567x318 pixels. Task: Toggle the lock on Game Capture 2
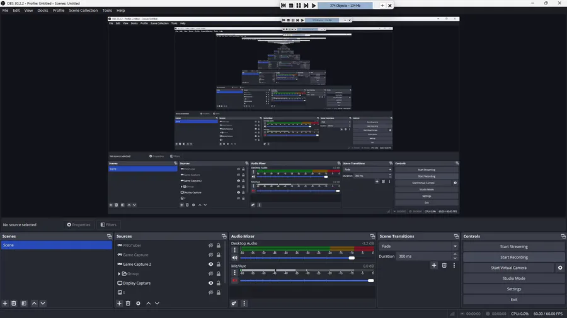[x=219, y=264]
